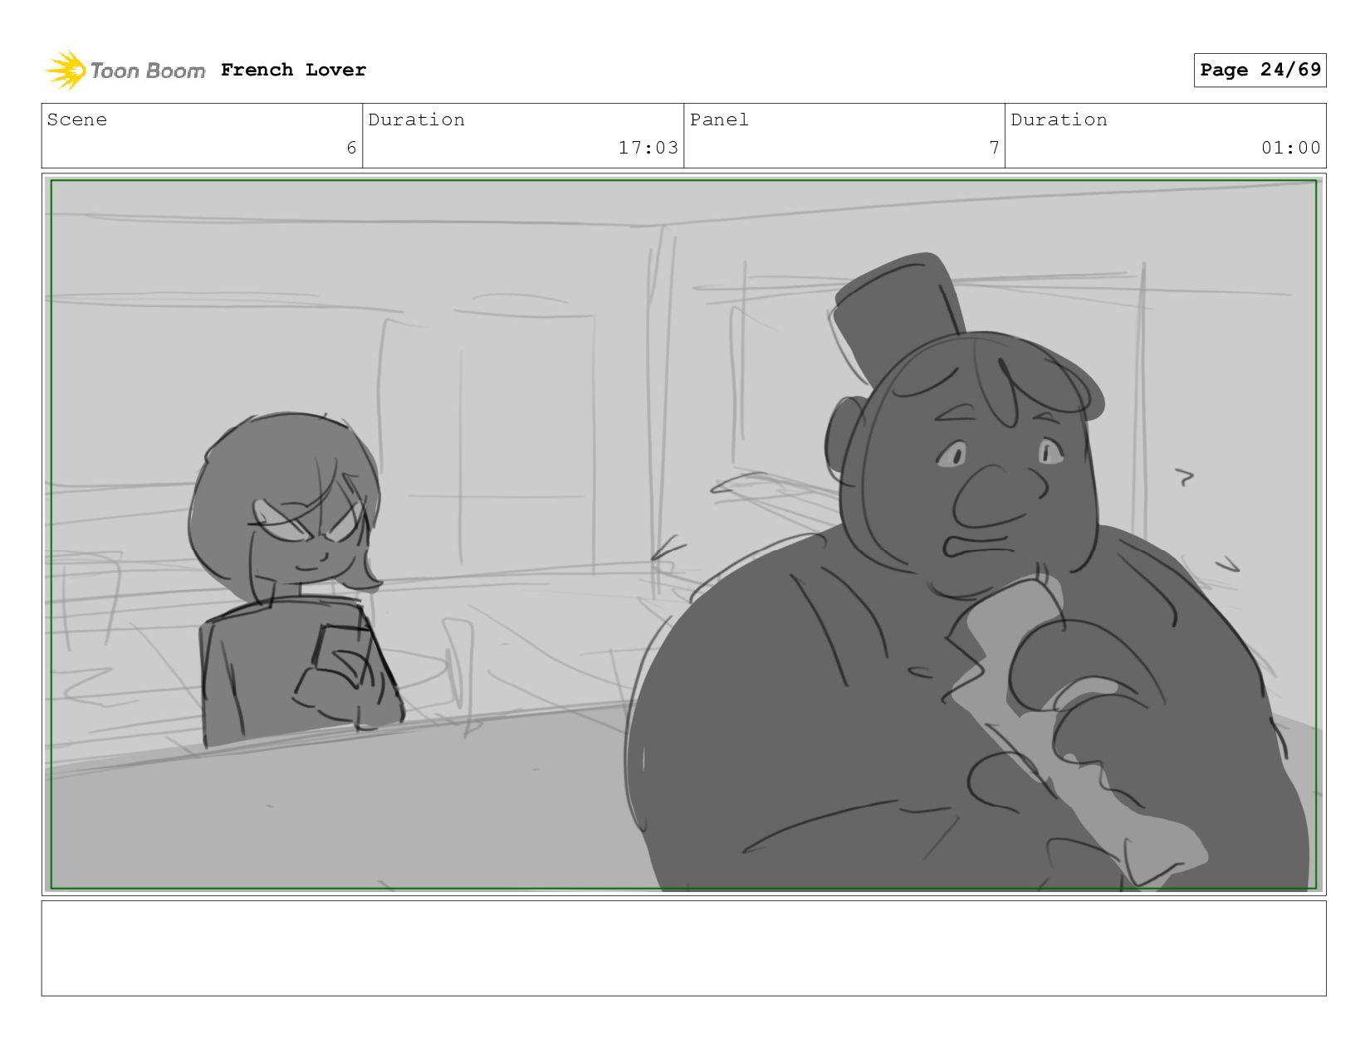Screen dimensions: 1370x1058
Task: Click the storyboard panel drawing thumbnail
Action: coord(683,534)
